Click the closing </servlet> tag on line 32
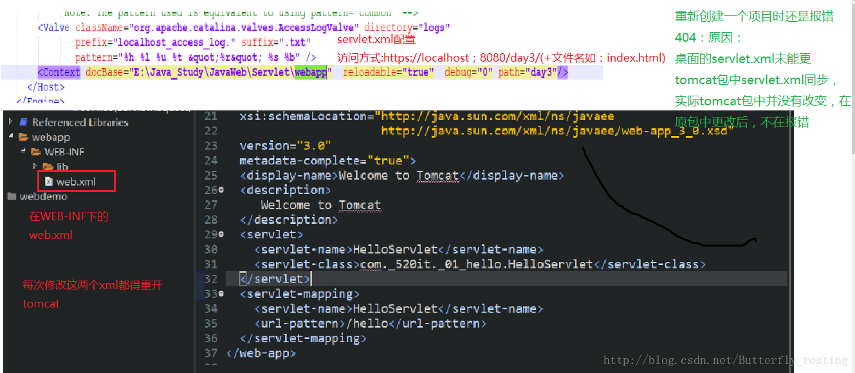Viewport: 855px width, 373px height. coord(275,279)
